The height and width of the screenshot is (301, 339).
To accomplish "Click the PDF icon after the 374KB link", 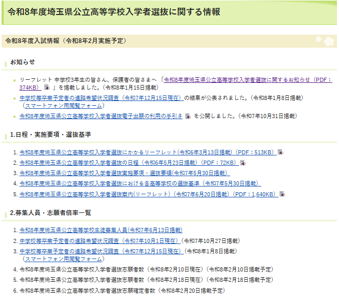I will click(x=47, y=88).
